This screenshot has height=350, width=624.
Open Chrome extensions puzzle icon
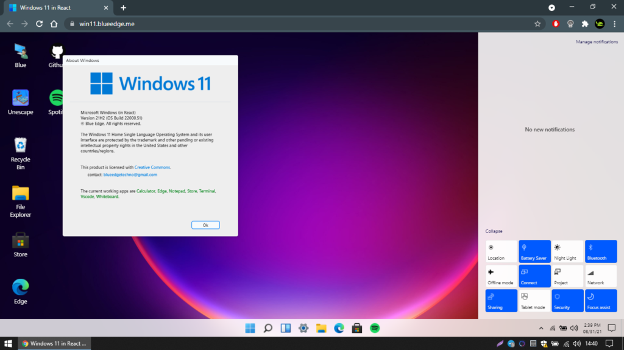[x=585, y=24]
